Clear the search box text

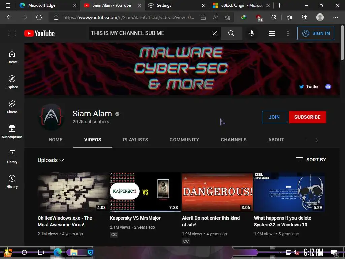(x=215, y=33)
